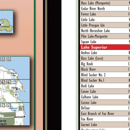Click the Harrisville city marker on map

click(x=24, y=116)
